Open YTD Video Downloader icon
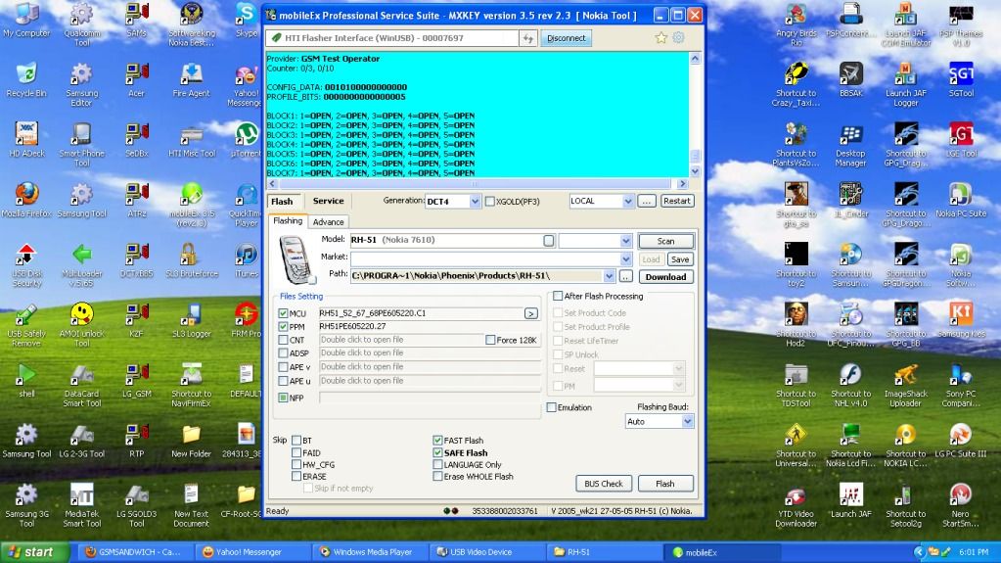1001x563 pixels. (796, 505)
